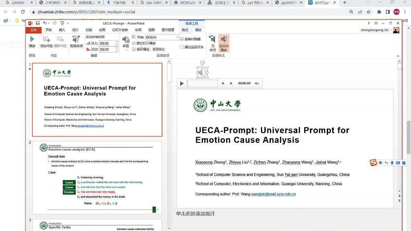Select slide 2 thumbnail Emotion cause analysis

point(97,178)
